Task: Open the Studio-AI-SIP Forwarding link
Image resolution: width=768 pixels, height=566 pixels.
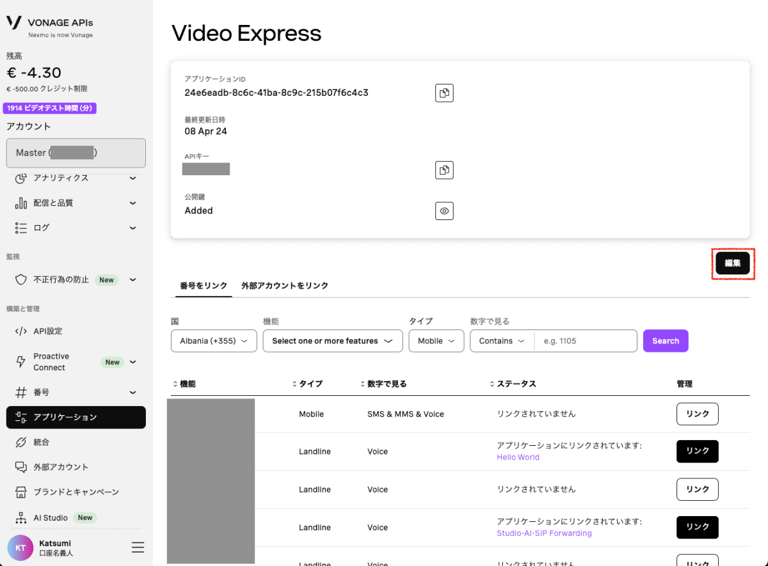Action: (x=544, y=533)
